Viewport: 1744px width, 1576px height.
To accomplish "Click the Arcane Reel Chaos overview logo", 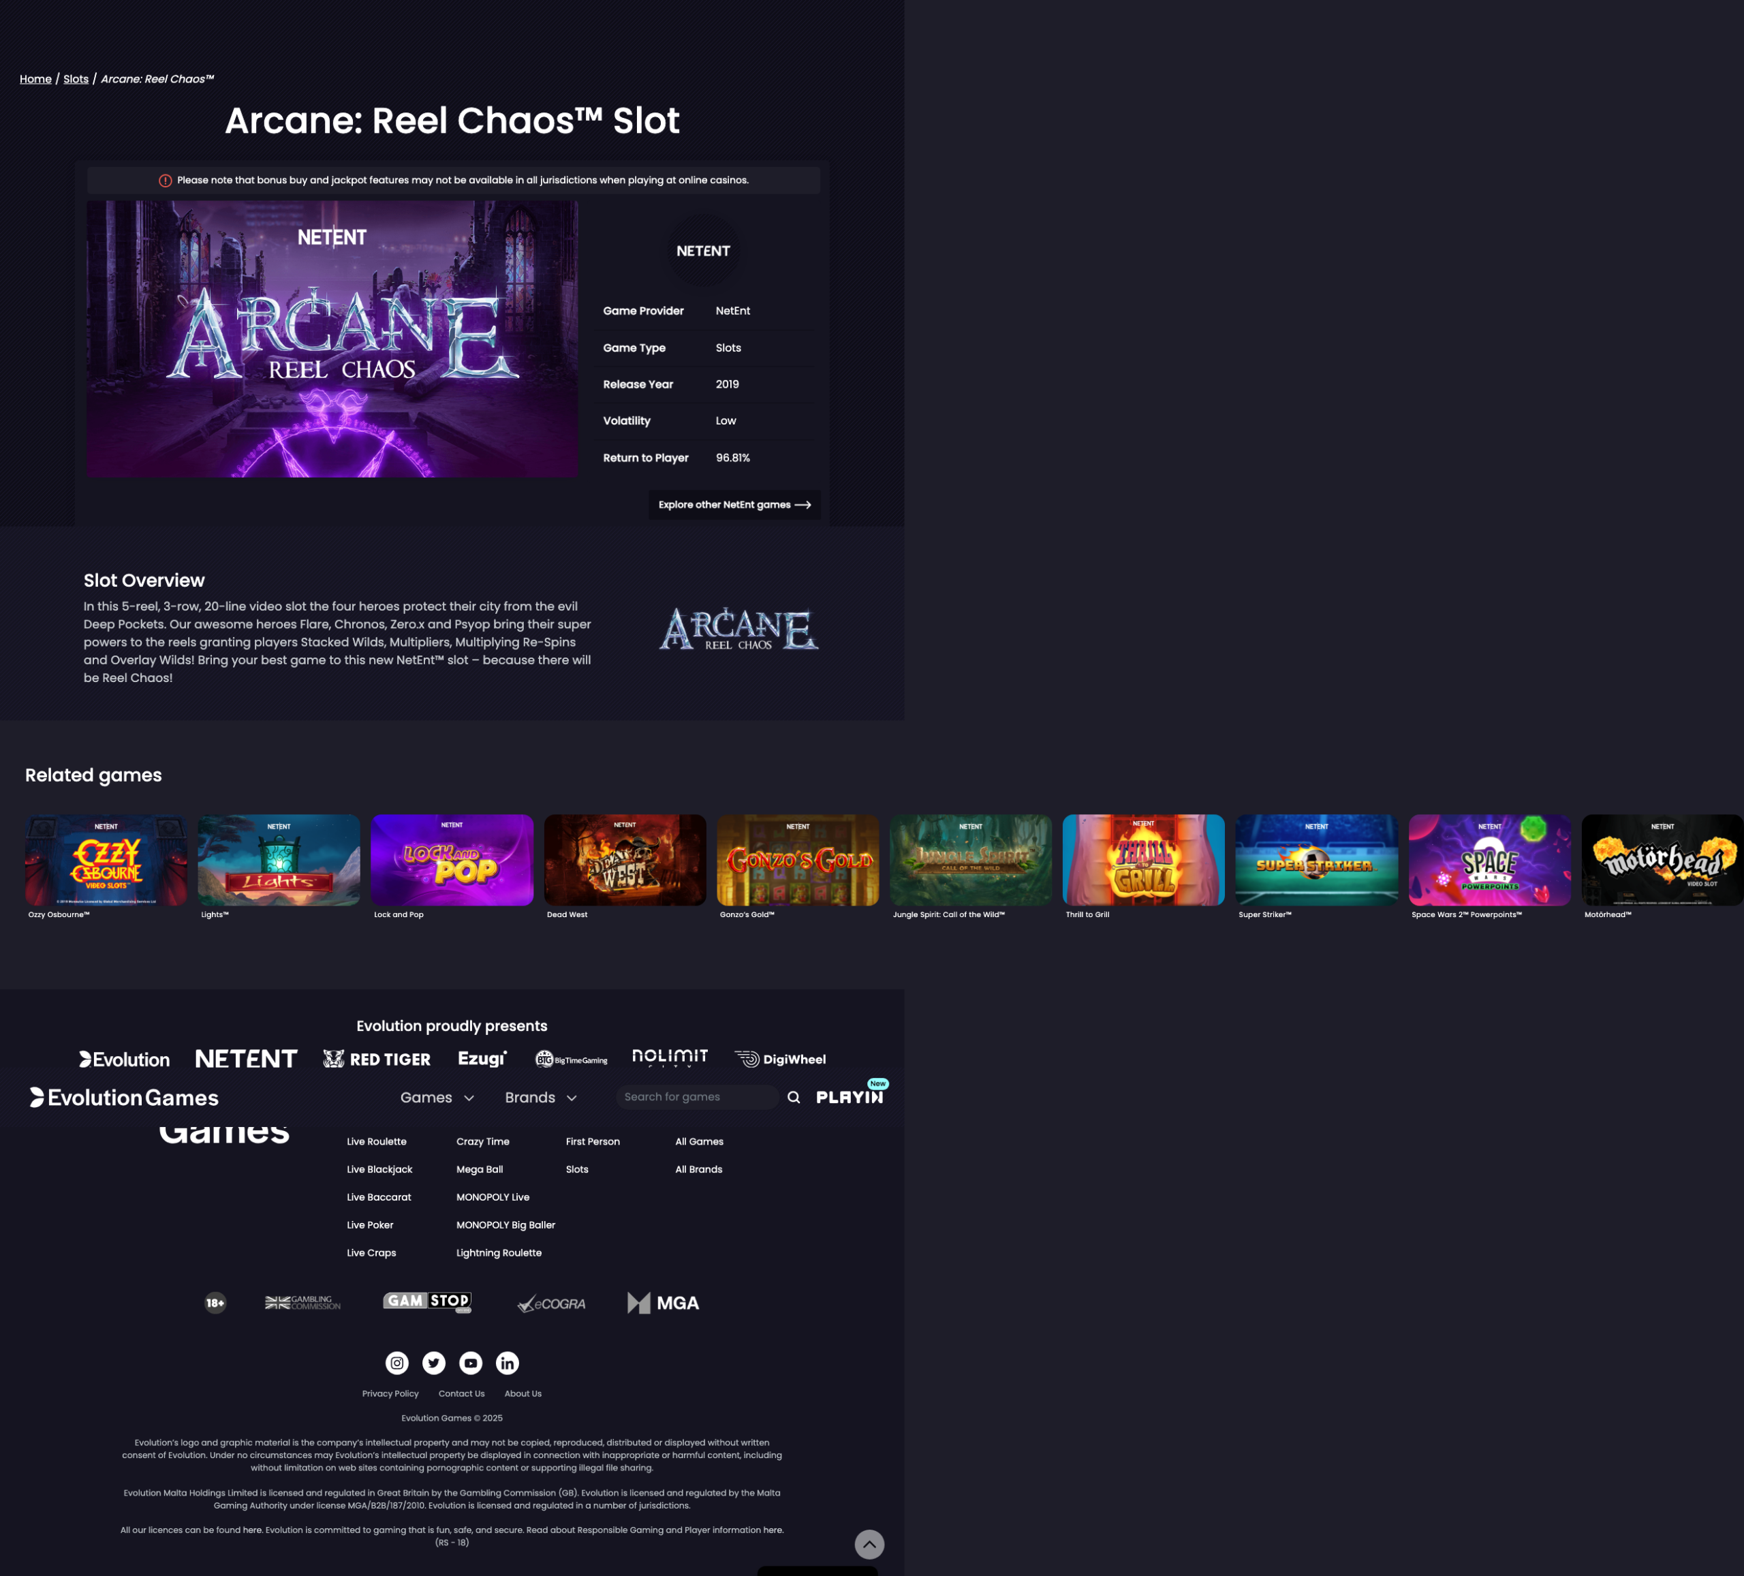I will [738, 628].
